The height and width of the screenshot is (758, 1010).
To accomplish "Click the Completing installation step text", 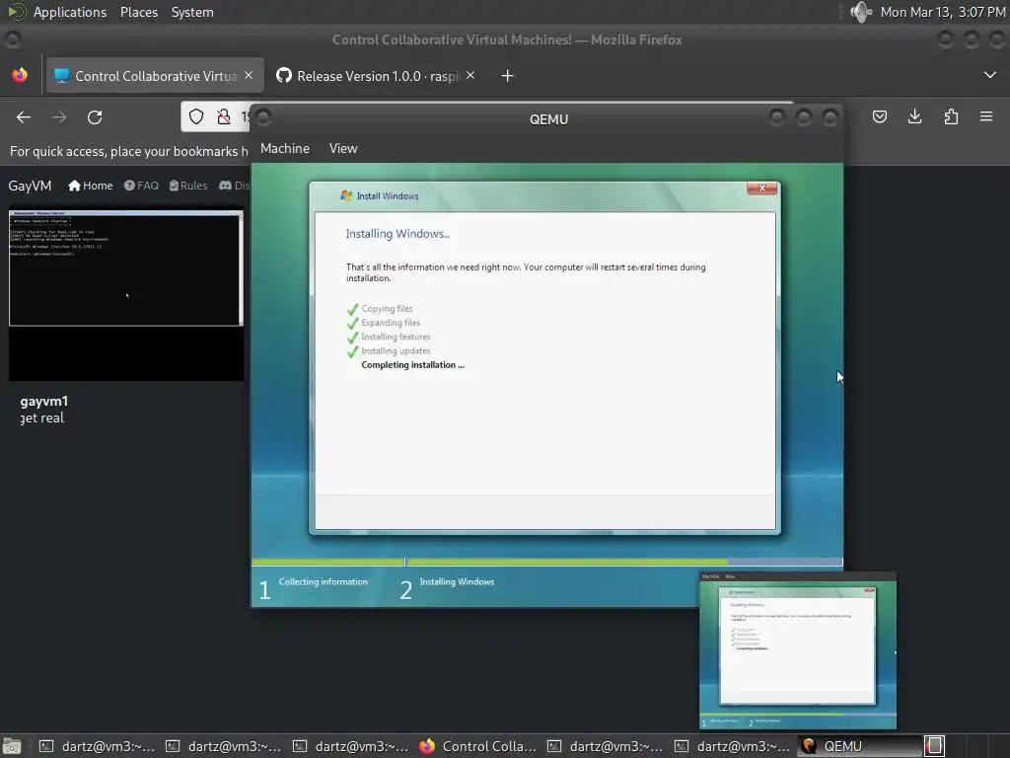I will (413, 365).
